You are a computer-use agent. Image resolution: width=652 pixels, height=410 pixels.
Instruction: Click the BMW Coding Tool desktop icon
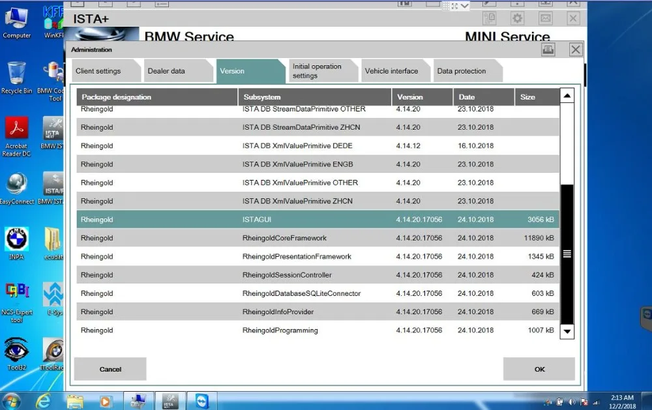coord(51,81)
